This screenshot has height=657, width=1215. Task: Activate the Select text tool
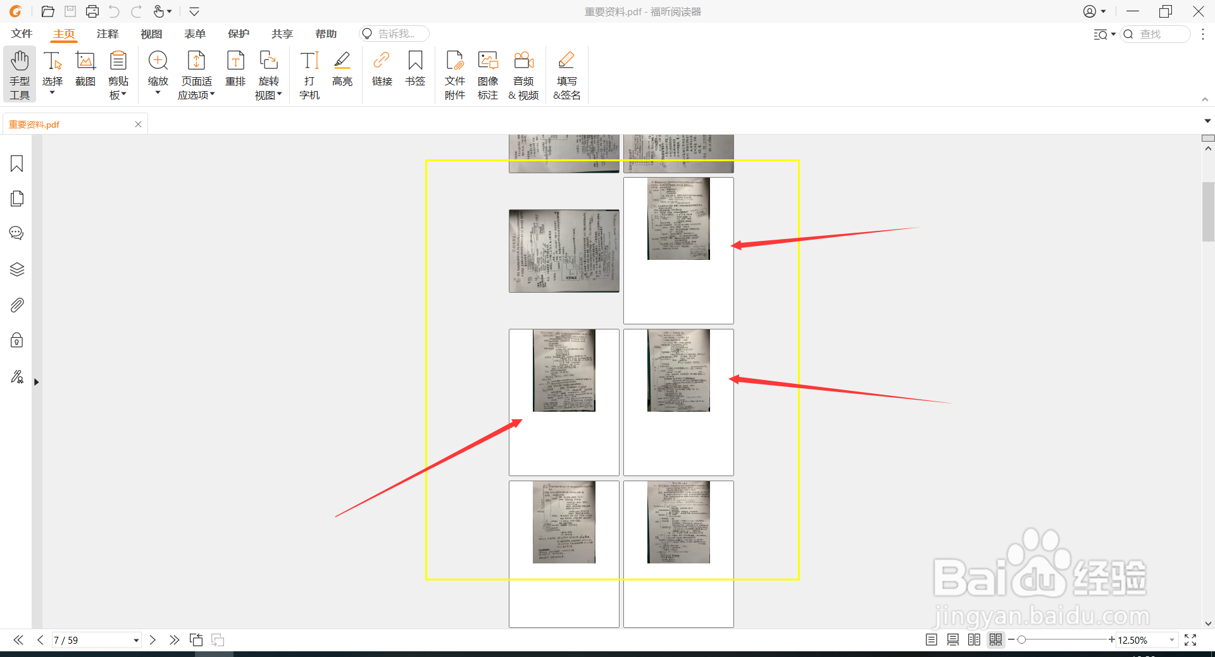coord(53,68)
